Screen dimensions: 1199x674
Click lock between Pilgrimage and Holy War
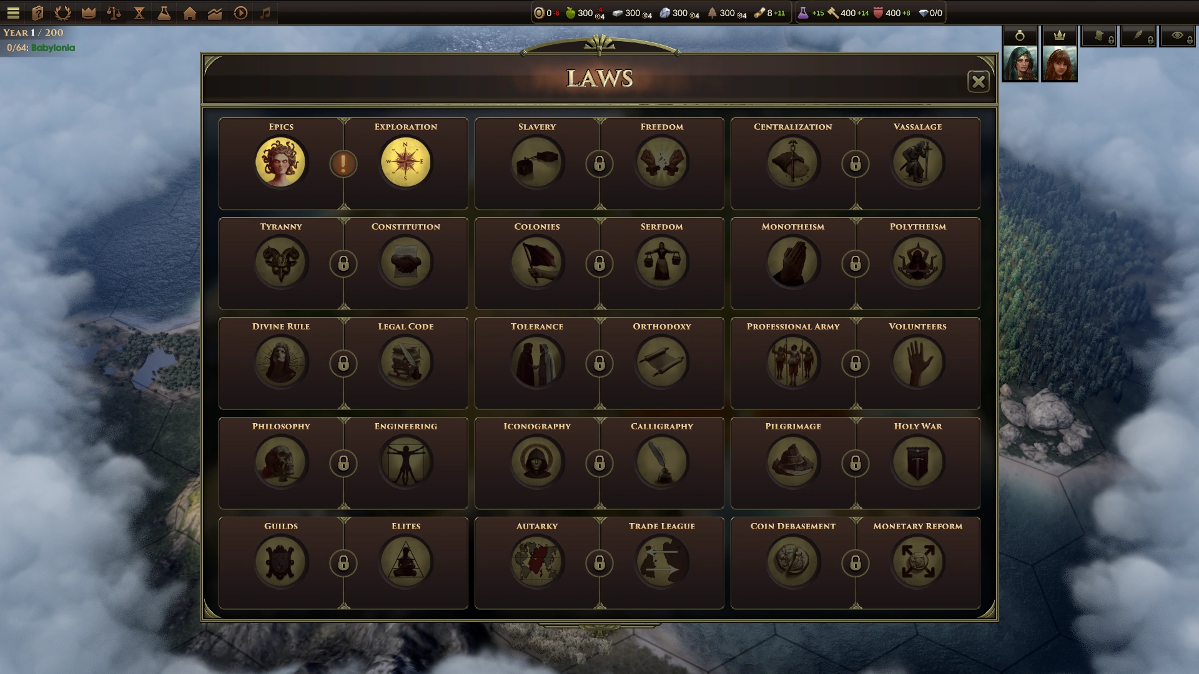tap(855, 464)
